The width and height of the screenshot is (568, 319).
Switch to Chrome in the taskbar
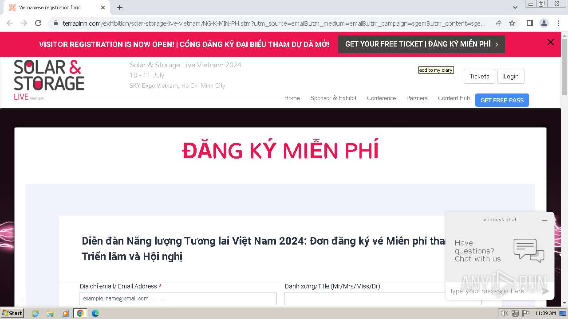(x=80, y=313)
